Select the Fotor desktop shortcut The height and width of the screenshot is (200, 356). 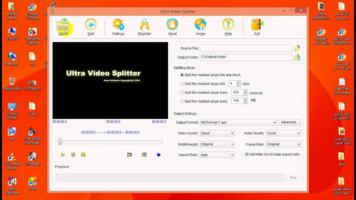coord(33,184)
